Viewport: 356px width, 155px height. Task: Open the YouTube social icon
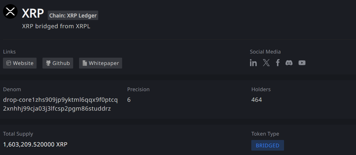(302, 63)
